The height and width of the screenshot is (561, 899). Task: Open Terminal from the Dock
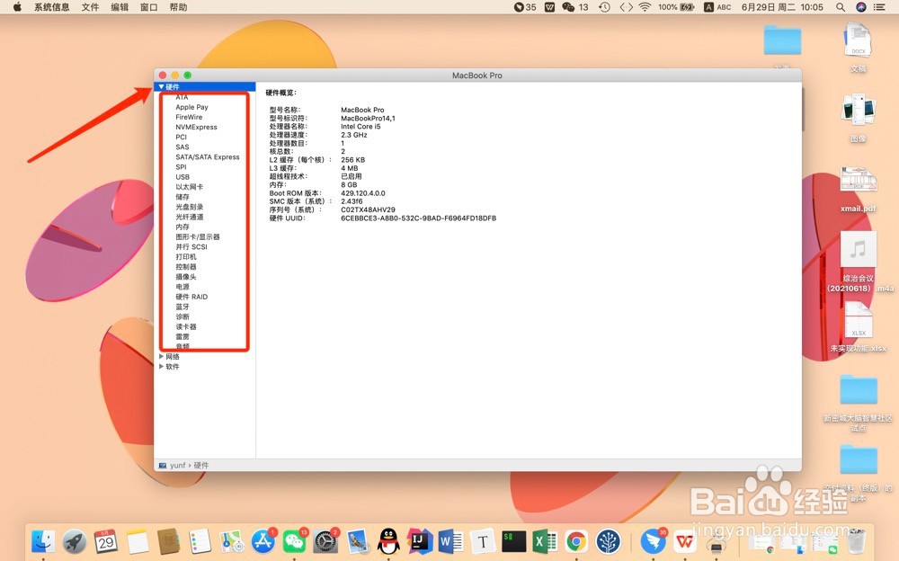(x=513, y=542)
